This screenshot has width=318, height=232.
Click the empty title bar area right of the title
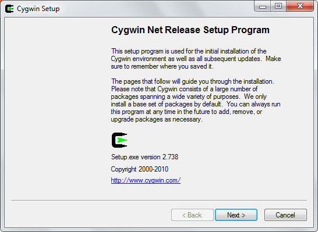coord(156,9)
